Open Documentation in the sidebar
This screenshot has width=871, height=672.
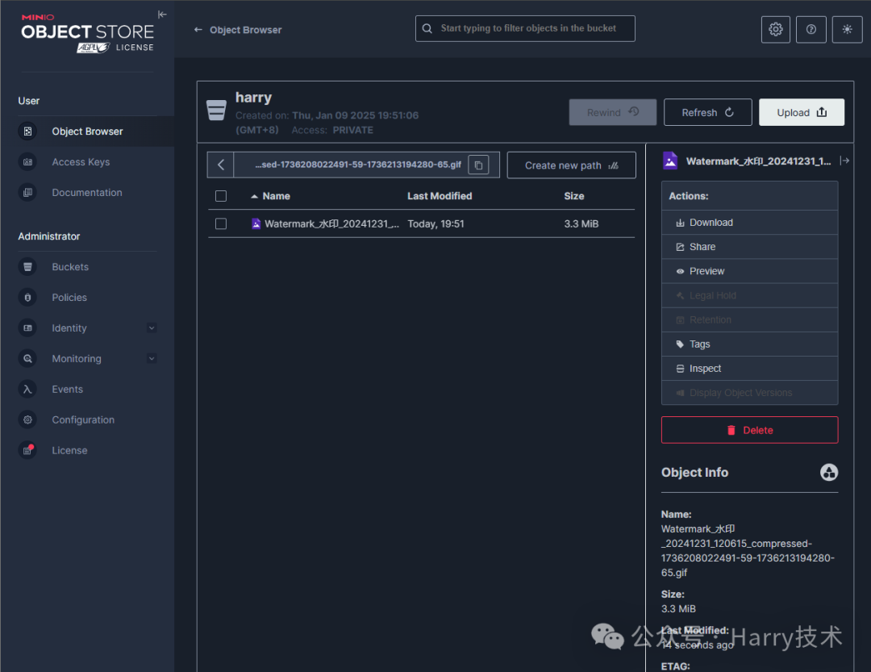87,192
